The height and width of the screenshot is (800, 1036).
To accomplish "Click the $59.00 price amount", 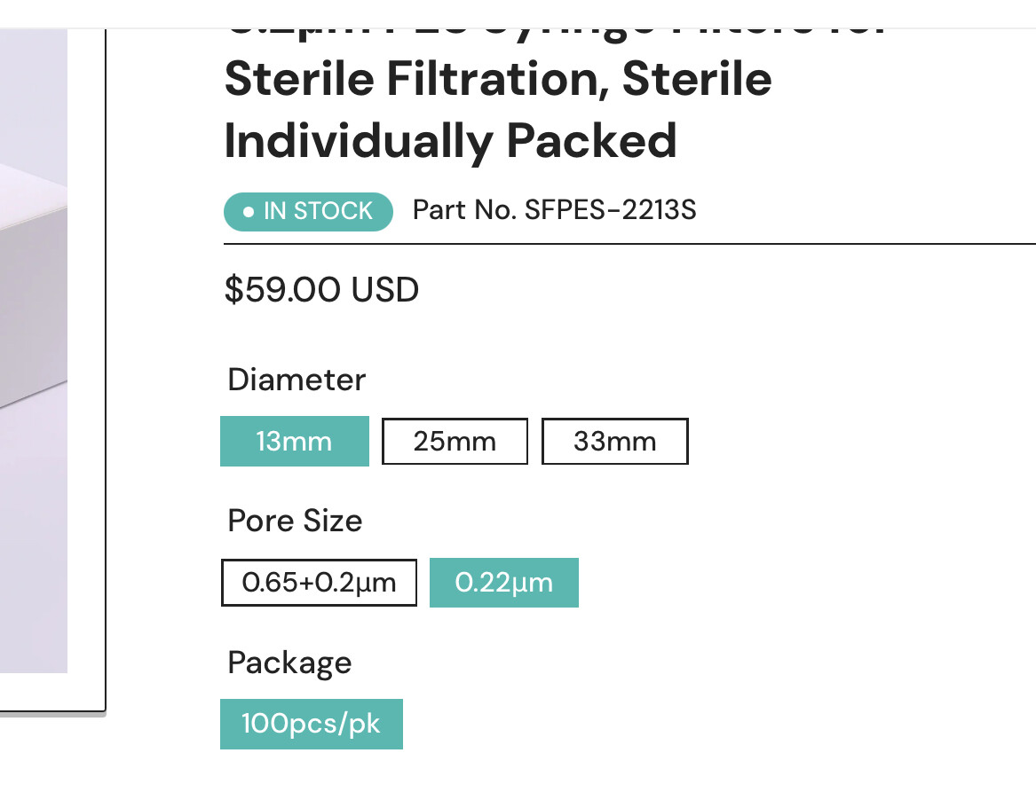I will (x=283, y=290).
